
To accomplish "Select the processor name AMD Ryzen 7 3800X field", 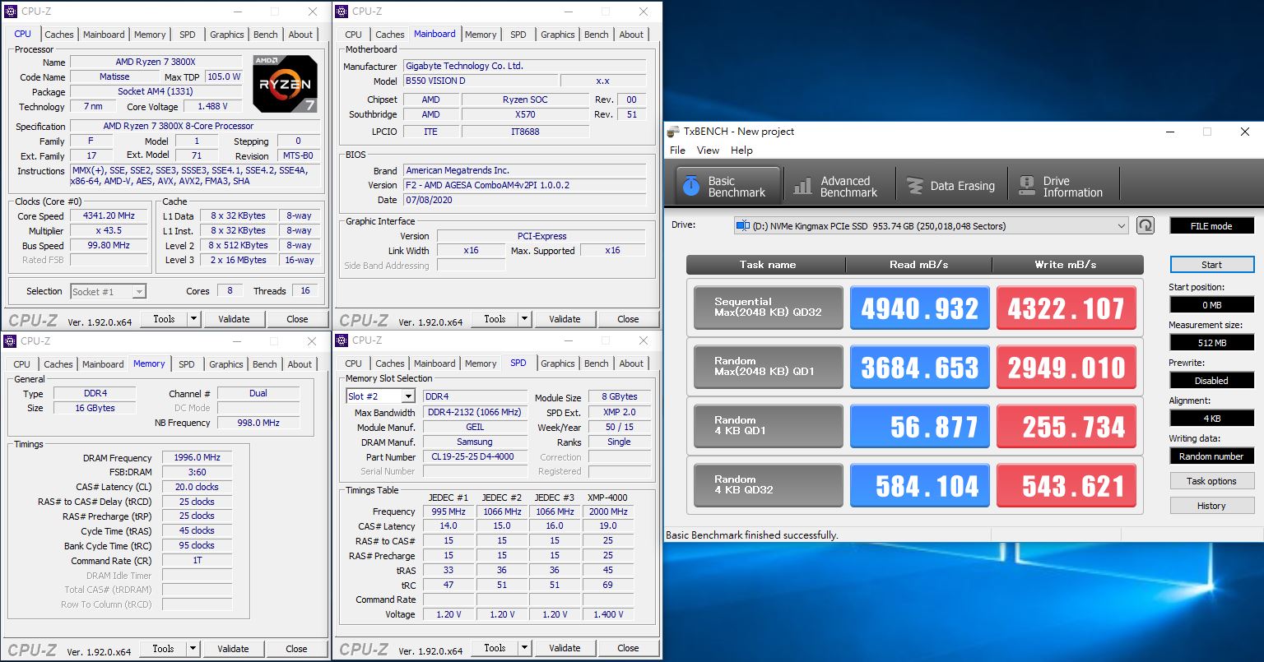I will point(156,62).
